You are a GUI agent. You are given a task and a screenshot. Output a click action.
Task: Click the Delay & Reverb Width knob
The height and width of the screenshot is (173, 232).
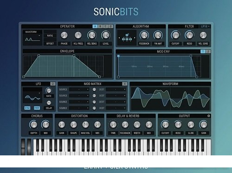[x=137, y=125]
